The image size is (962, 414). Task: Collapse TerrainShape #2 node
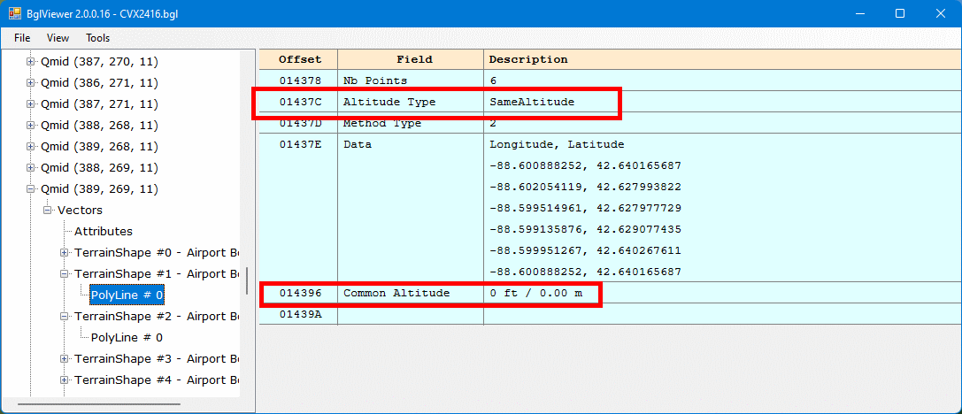(x=64, y=317)
